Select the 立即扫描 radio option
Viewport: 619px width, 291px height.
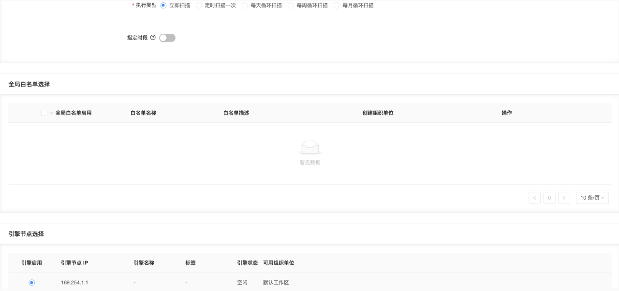coord(163,5)
